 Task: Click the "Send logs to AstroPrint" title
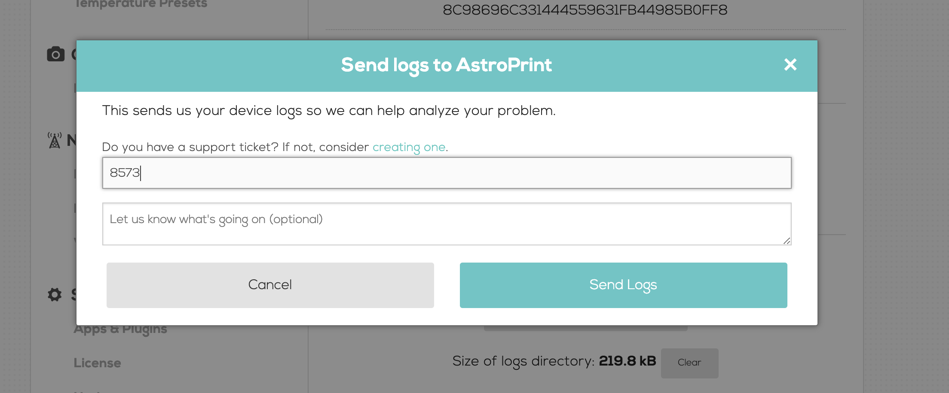[446, 65]
